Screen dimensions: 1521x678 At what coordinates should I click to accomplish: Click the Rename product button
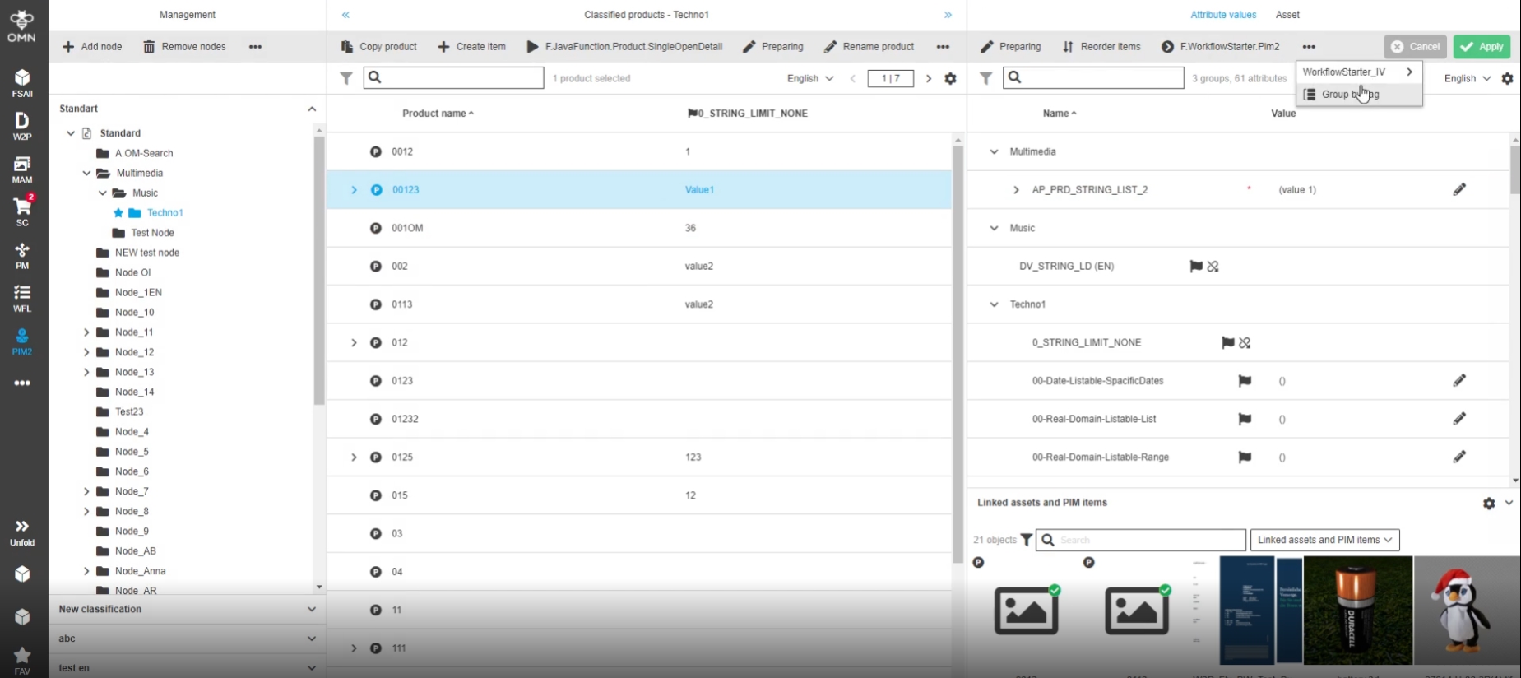coord(869,47)
